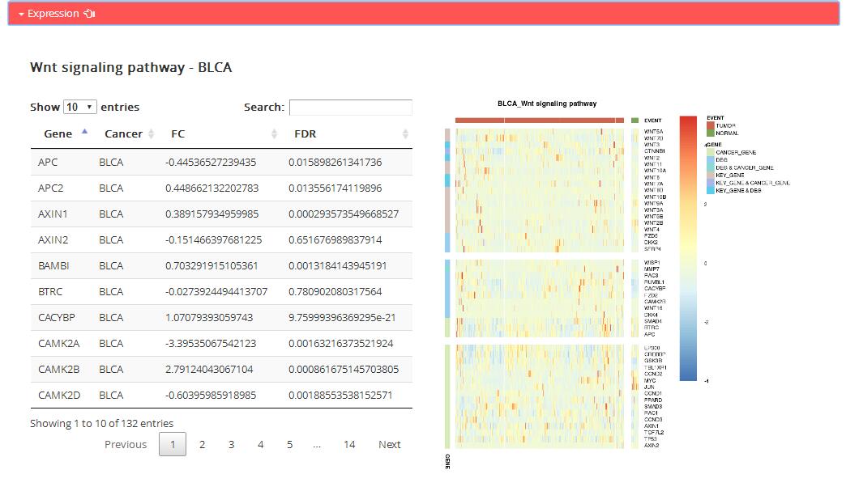The width and height of the screenshot is (846, 491).
Task: Click the hand pointer icon beside Expression
Action: (89, 14)
